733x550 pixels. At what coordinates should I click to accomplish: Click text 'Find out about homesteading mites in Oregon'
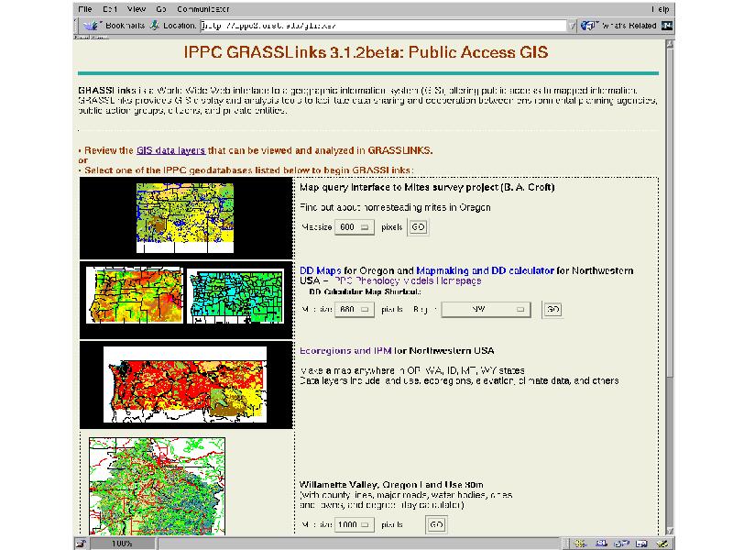[395, 208]
